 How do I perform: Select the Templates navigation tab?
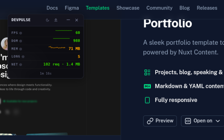[x=98, y=8]
